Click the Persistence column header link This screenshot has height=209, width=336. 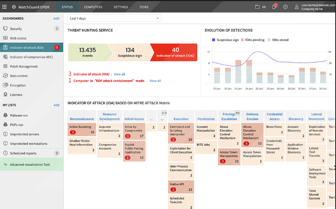coord(206,119)
